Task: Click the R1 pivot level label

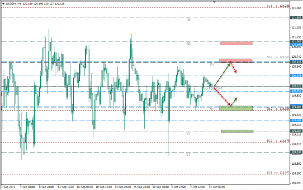Action: click(212, 65)
